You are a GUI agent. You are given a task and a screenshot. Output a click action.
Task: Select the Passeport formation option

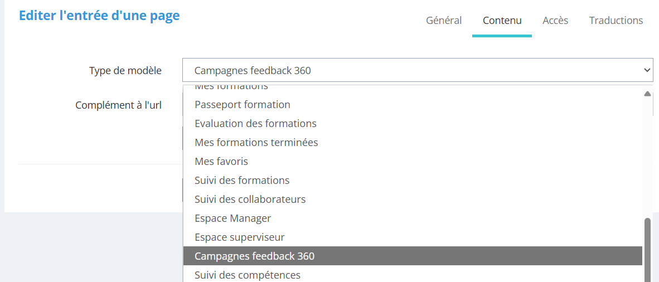243,105
